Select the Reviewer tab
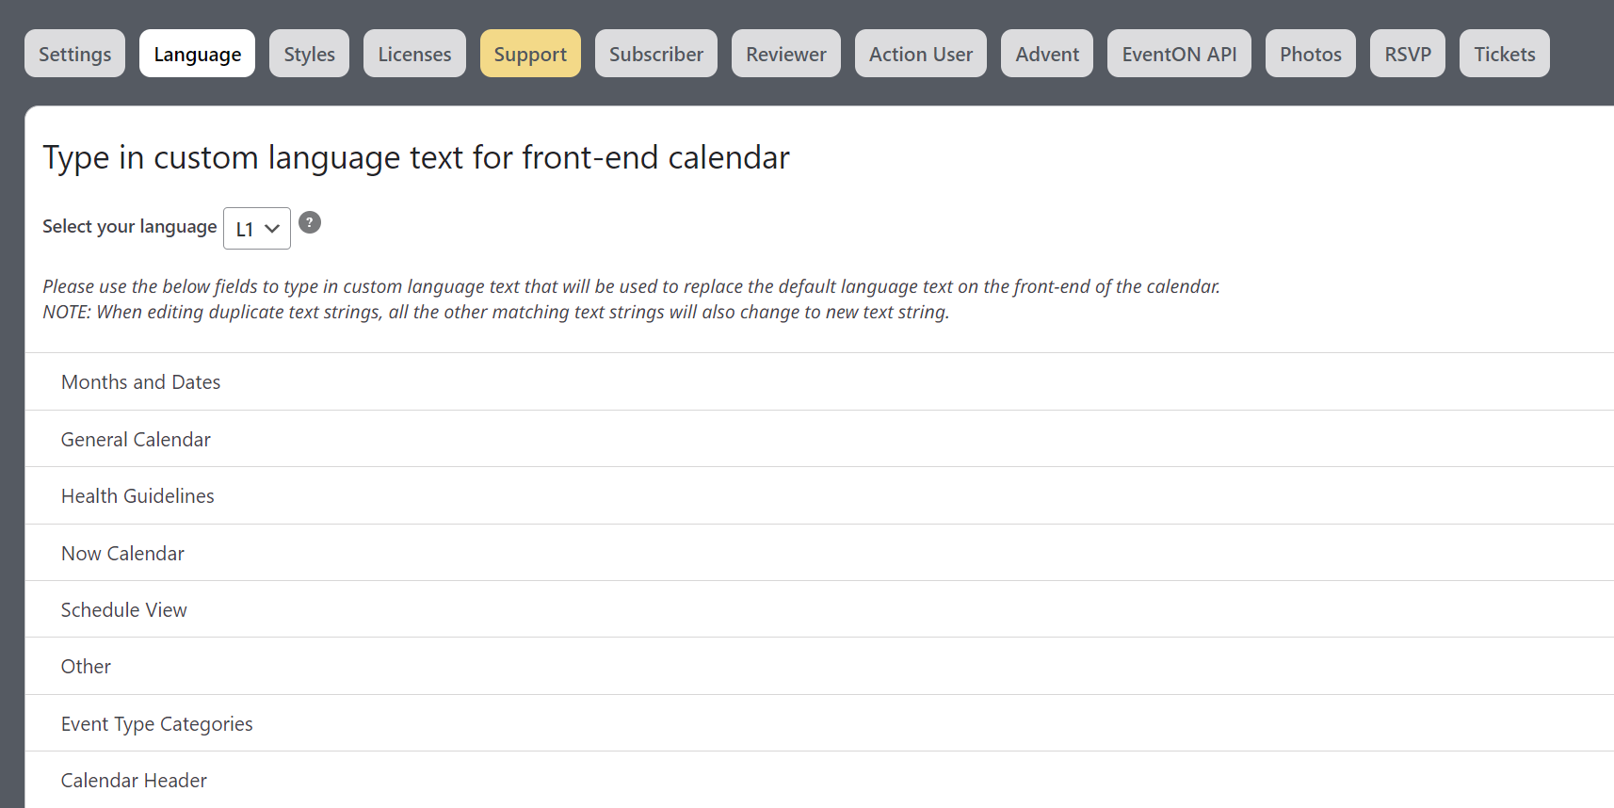1614x808 pixels. pyautogui.click(x=786, y=54)
